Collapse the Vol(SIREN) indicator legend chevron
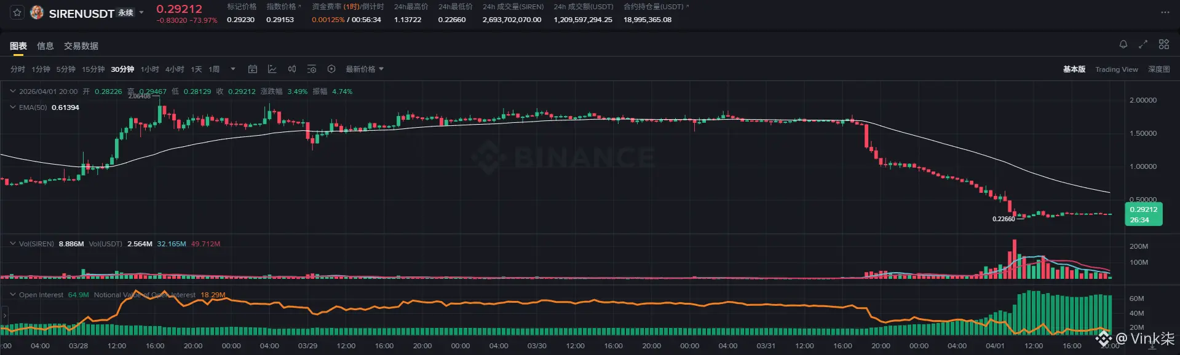This screenshot has height=355, width=1180. tap(13, 243)
